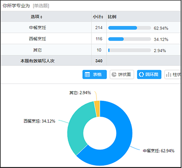The image size is (182, 168).
Task: Click the 62.94% percentage text in table
Action: [x=161, y=28]
